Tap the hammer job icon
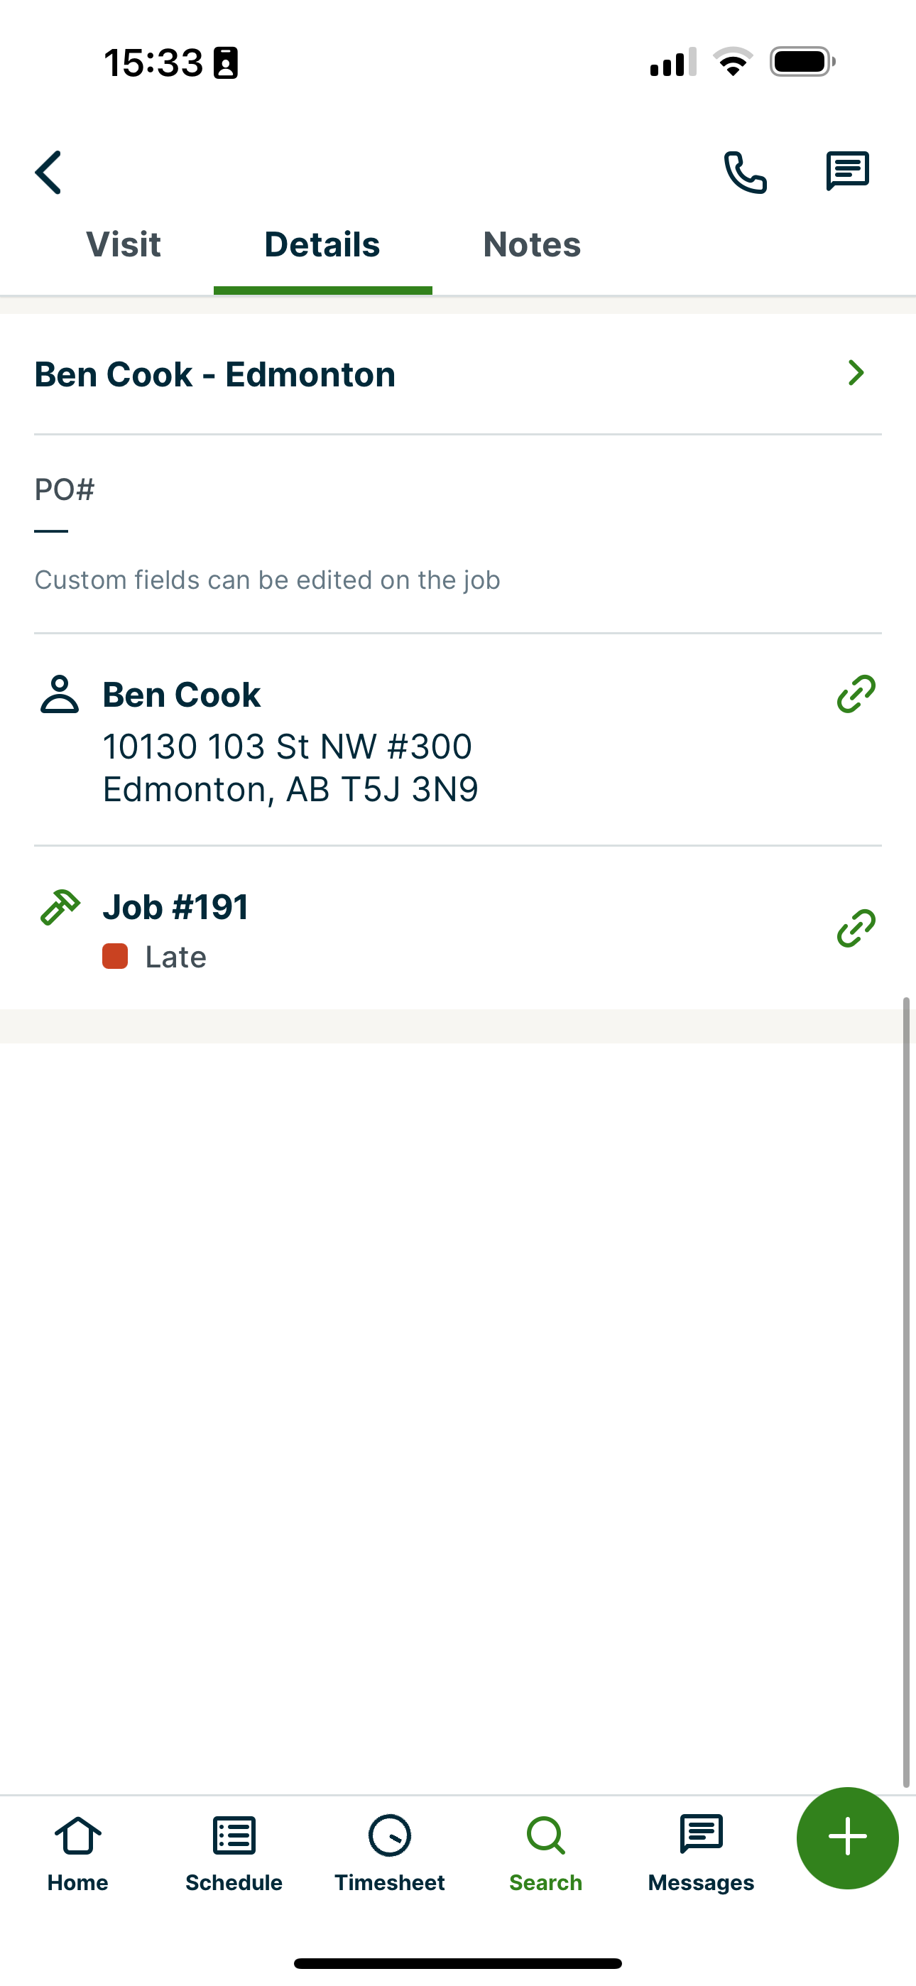The image size is (916, 1986). click(60, 906)
